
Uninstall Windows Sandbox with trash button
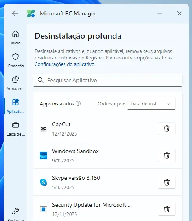[x=167, y=155]
